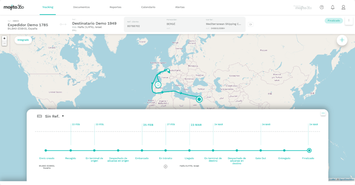Select the Embarcado timeline milestone
The width and height of the screenshot is (355, 185).
coord(142,151)
